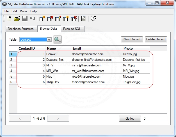Click the ContactID column header

coord(31,48)
